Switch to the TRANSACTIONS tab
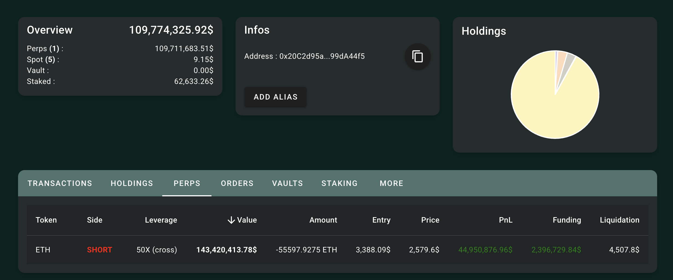Screen dimensions: 673x280 (x=60, y=183)
